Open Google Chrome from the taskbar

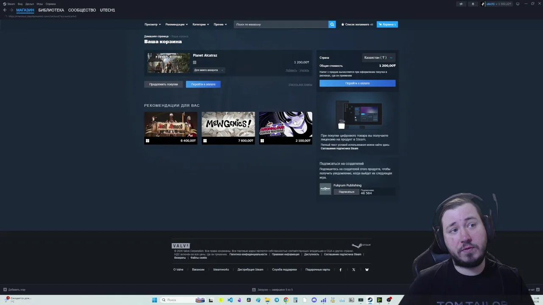tap(286, 300)
